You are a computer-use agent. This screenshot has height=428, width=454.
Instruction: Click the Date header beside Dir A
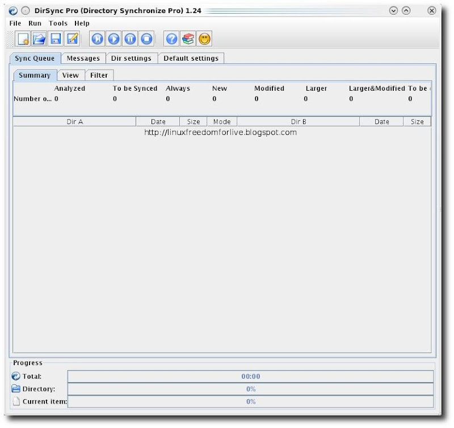(158, 122)
